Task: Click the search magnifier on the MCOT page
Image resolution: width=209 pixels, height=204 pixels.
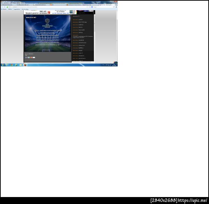Action: tap(94, 13)
